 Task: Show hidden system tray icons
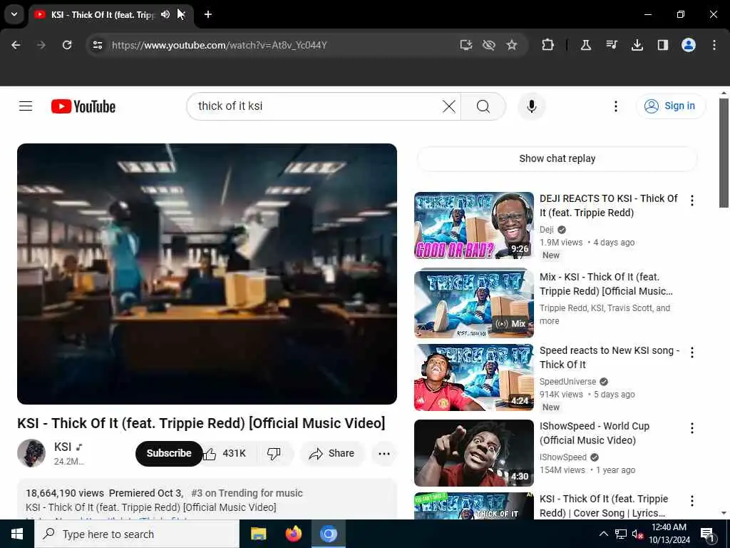click(604, 534)
